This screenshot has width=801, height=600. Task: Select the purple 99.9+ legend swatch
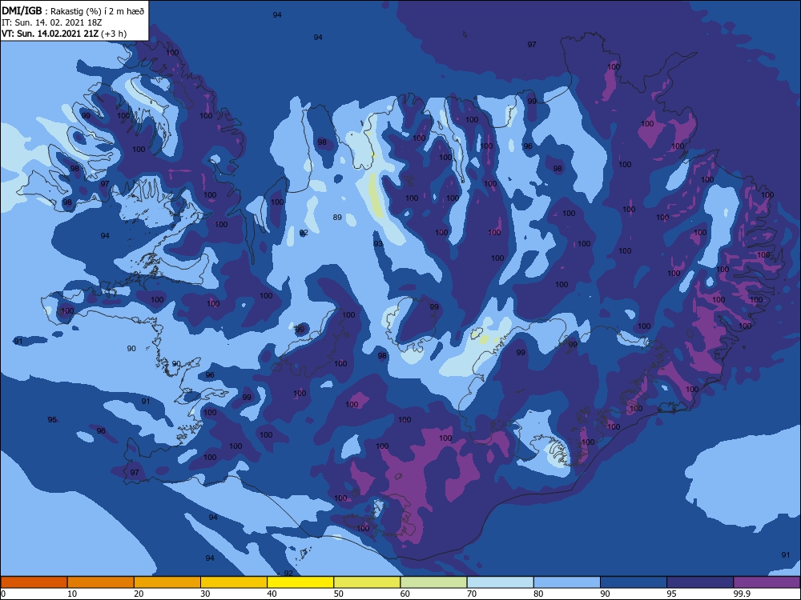767,582
